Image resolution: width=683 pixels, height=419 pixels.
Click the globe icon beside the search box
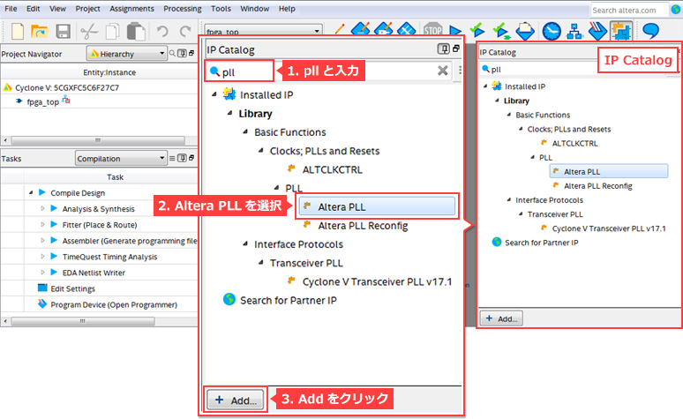(x=676, y=10)
